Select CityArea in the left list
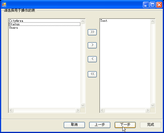 pyautogui.click(x=44, y=21)
